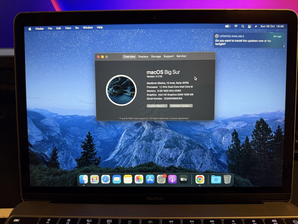Launch Photos from the Dock
The width and height of the screenshot is (298, 224).
[139, 179]
